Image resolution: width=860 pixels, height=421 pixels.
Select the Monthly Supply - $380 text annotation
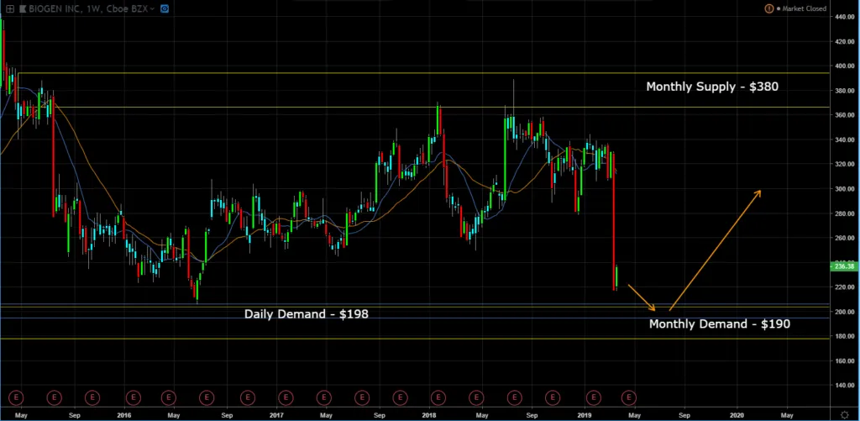pos(712,87)
